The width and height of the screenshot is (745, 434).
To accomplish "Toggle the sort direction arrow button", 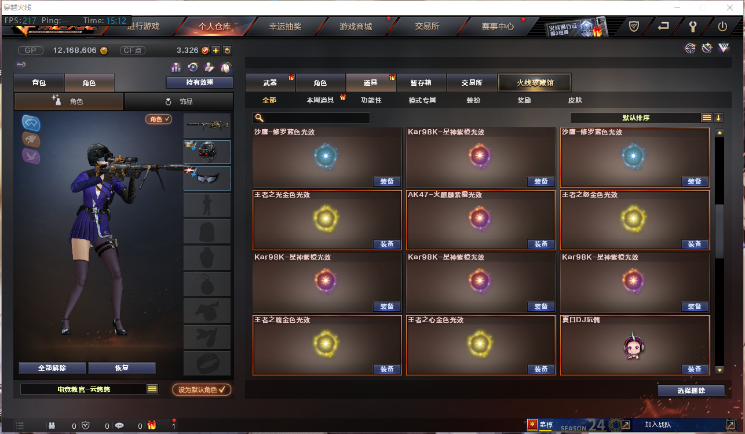I will click(x=718, y=118).
